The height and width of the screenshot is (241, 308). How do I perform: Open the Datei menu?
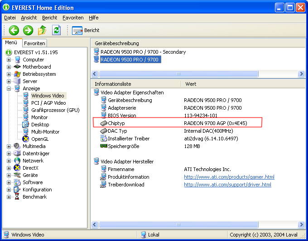[x=10, y=18]
